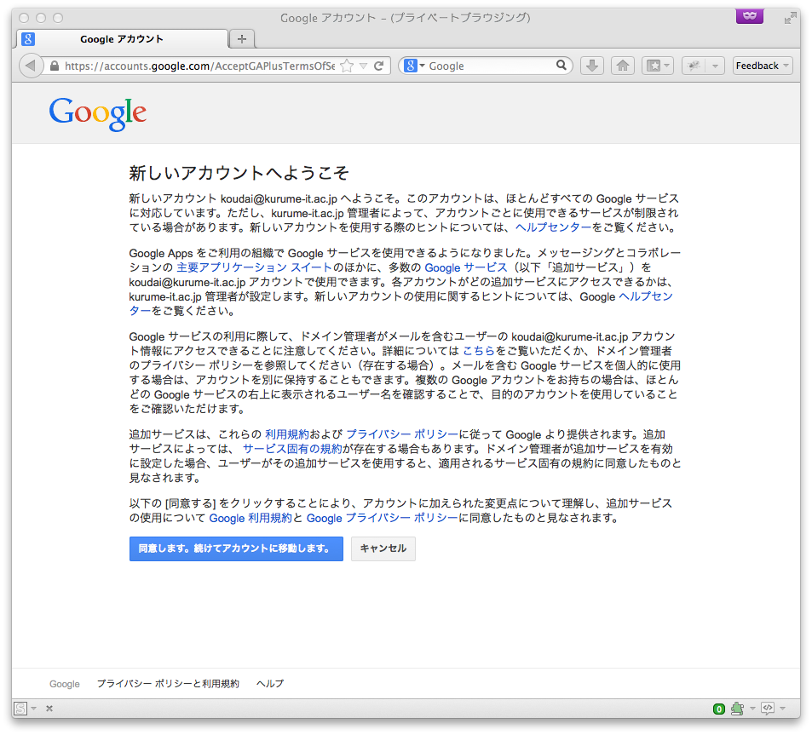This screenshot has height=735, width=812.
Task: Go to the Home page icon
Action: [623, 66]
